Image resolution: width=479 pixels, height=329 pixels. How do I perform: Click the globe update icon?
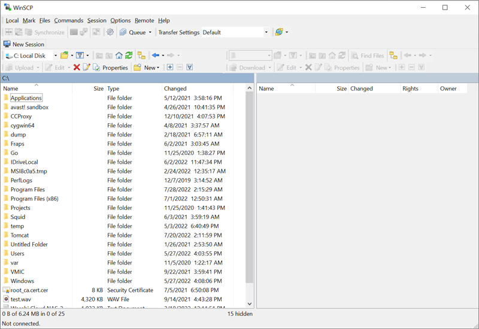tap(279, 32)
